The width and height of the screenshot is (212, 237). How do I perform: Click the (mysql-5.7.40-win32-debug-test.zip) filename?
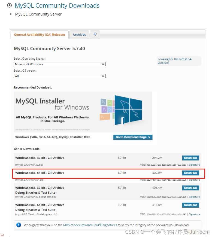coord(35,197)
